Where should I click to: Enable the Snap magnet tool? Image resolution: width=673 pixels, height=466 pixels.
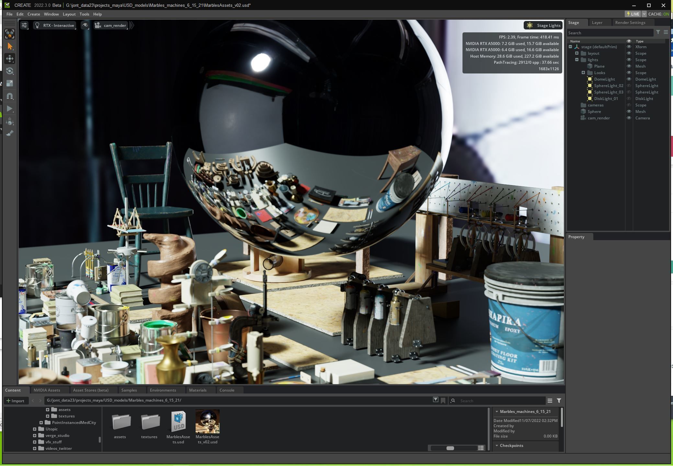tap(10, 96)
